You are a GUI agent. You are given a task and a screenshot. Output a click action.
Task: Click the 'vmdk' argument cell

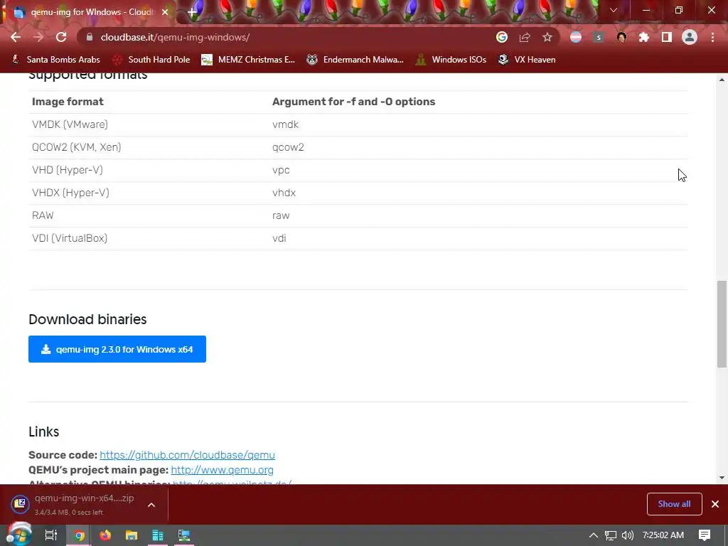tap(285, 124)
